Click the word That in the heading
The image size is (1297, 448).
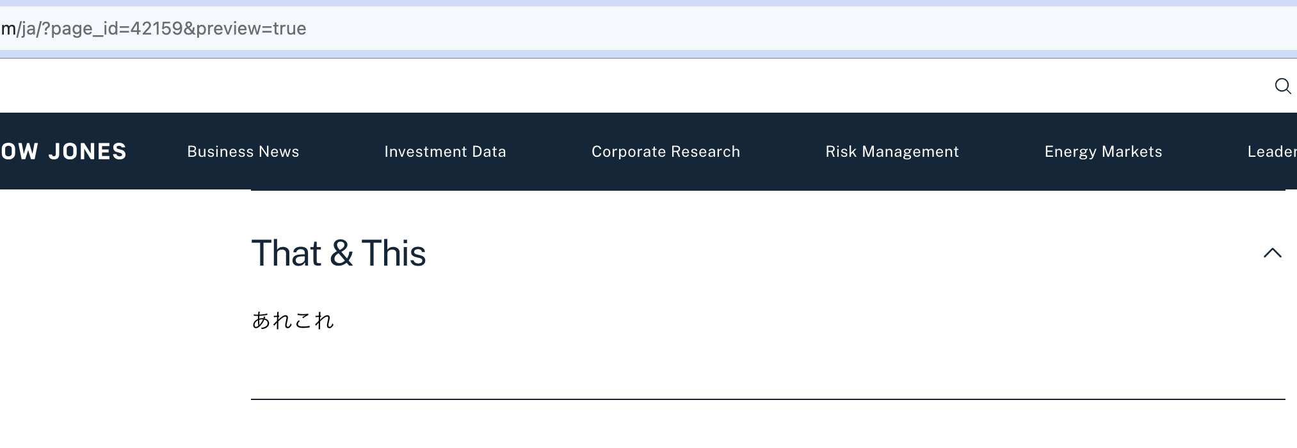286,253
